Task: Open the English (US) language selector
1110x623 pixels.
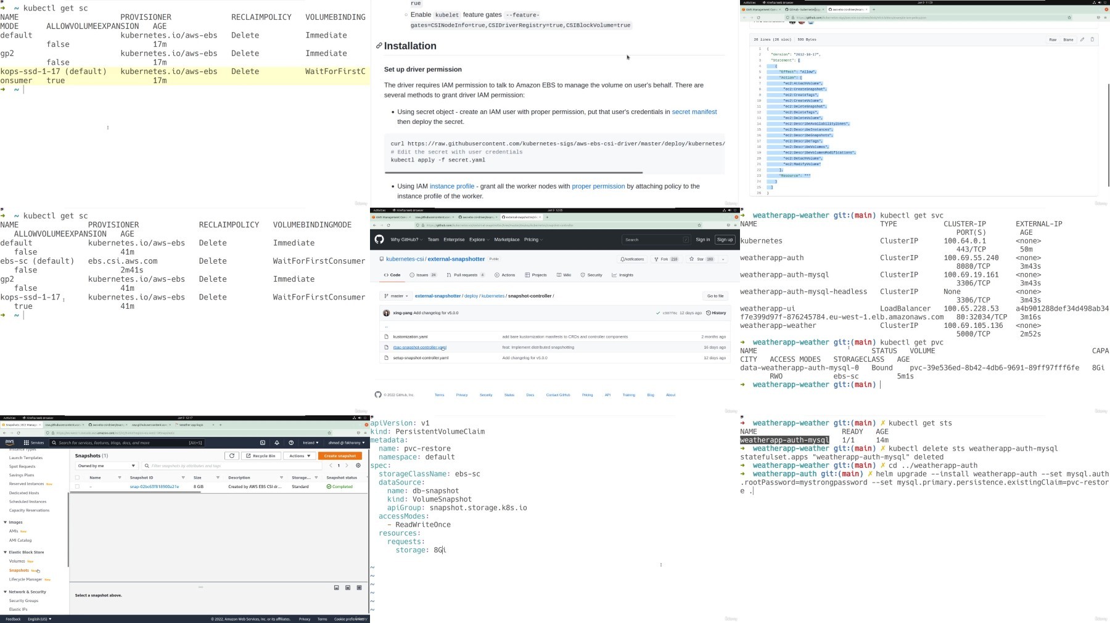Action: tap(39, 619)
